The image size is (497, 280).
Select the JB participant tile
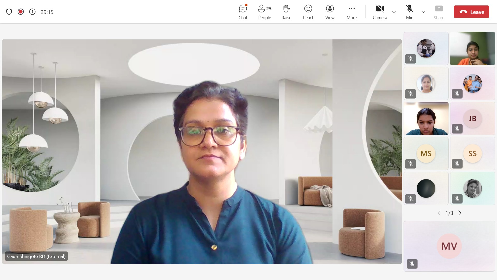click(x=472, y=118)
